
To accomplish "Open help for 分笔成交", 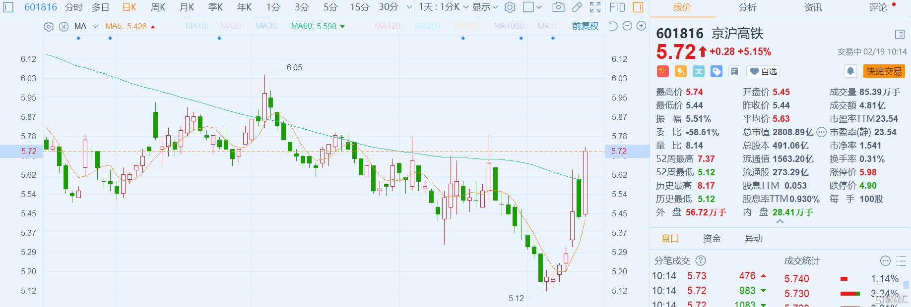I will (x=701, y=260).
